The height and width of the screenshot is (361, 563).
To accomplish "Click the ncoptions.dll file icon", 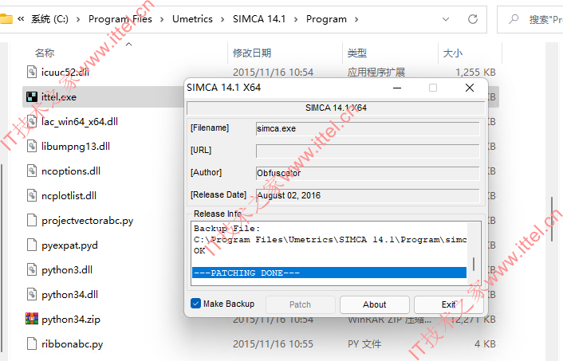I will [32, 171].
